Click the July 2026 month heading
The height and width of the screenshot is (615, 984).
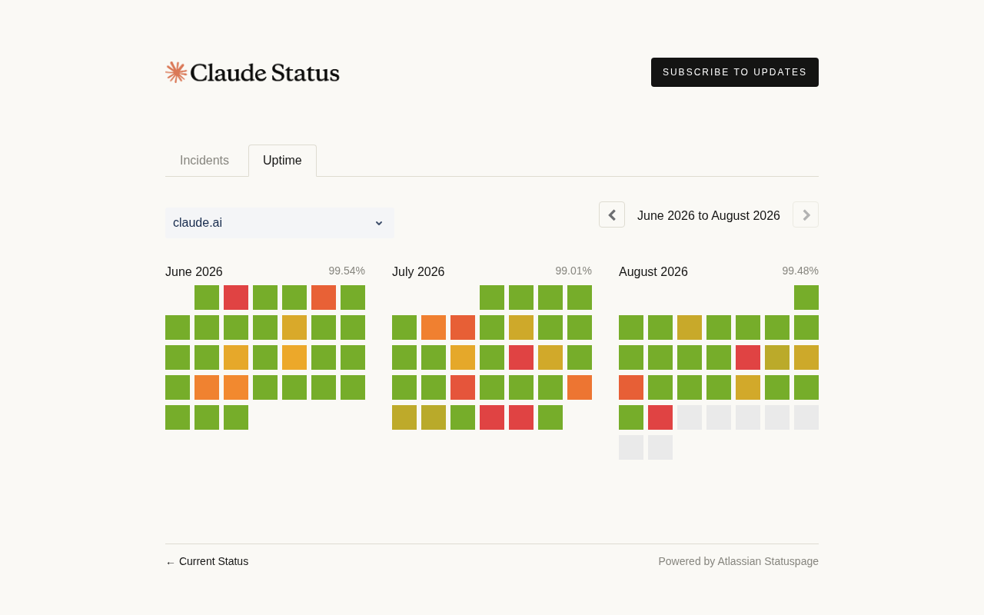point(418,271)
